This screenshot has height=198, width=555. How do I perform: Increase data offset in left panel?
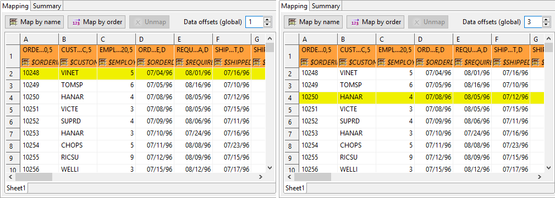(267, 19)
